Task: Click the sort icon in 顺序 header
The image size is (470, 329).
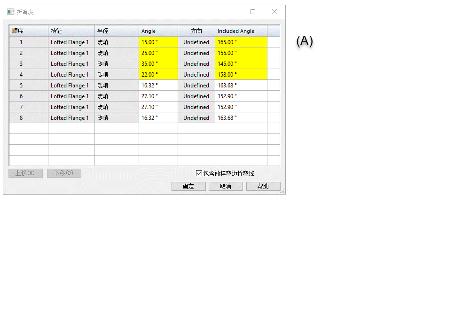Action: point(14,31)
